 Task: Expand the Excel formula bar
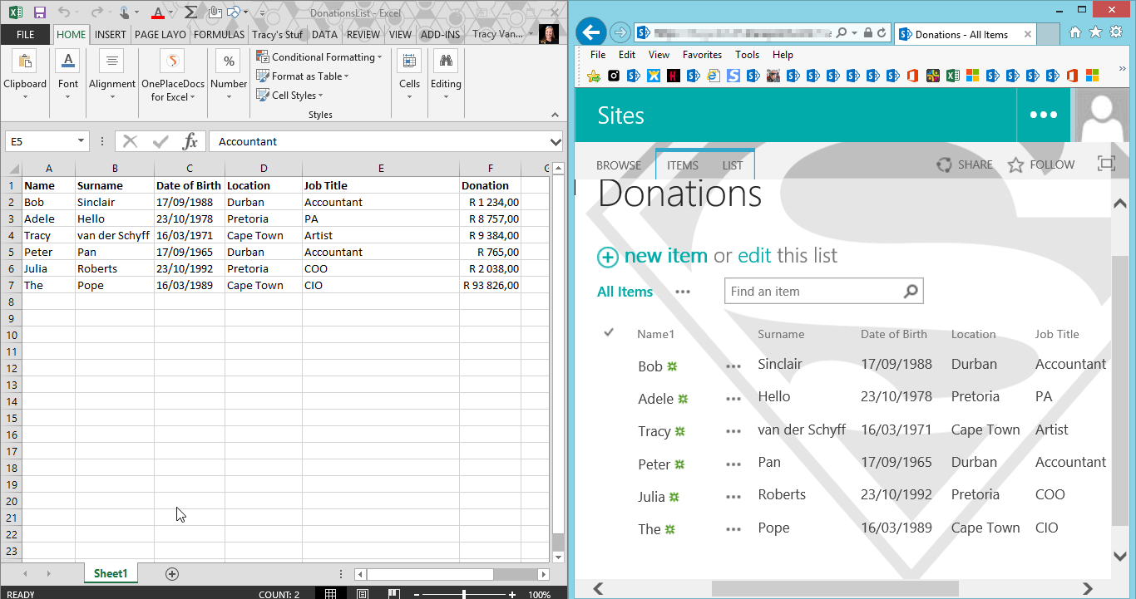tap(556, 141)
